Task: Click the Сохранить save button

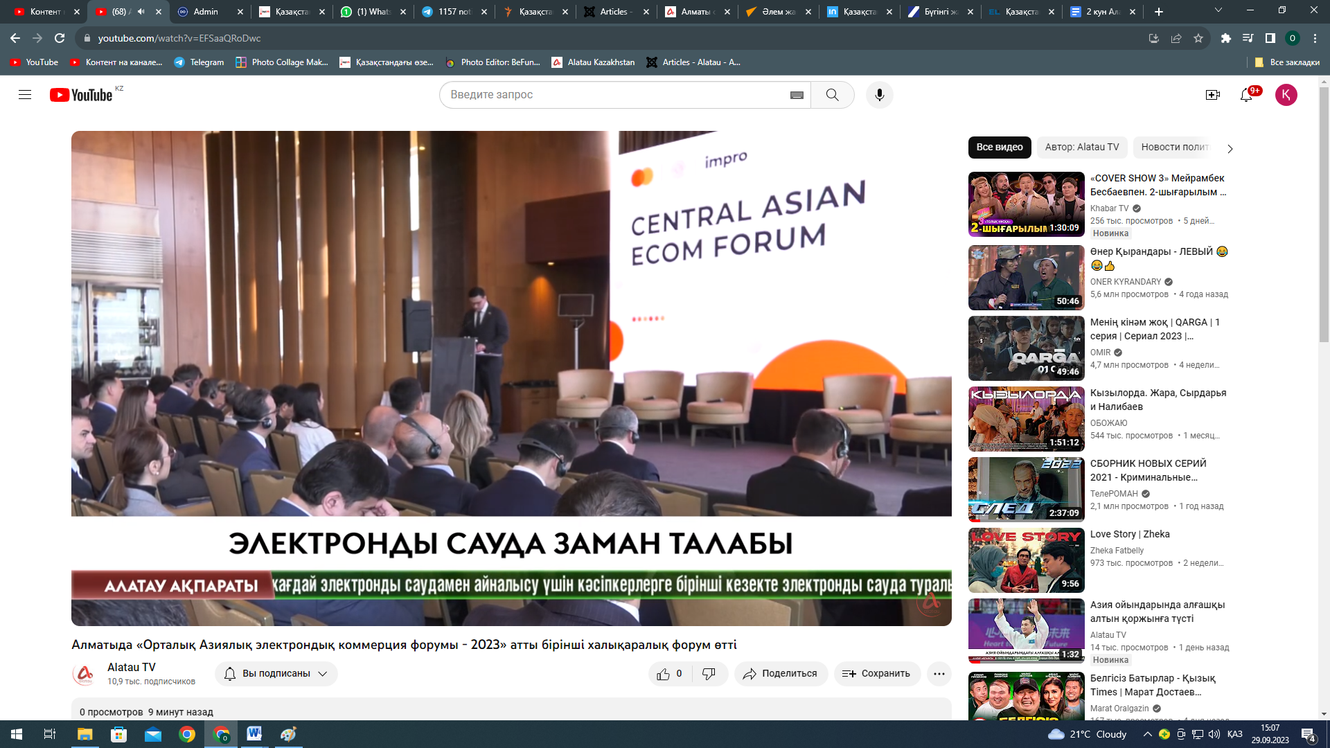Action: click(877, 674)
